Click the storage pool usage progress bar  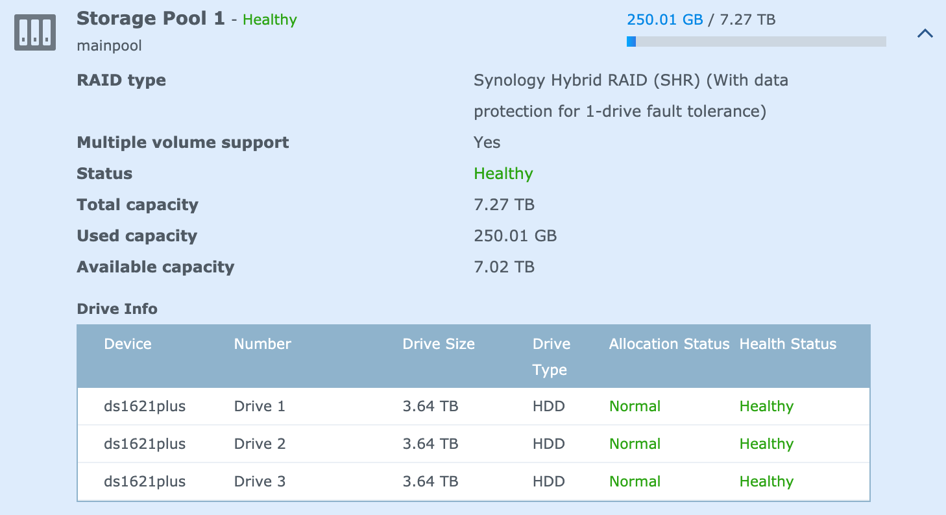(x=756, y=42)
